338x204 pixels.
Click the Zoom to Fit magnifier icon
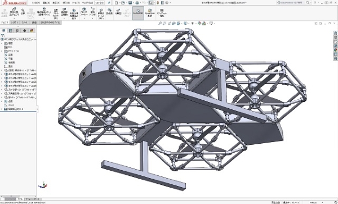(160, 23)
